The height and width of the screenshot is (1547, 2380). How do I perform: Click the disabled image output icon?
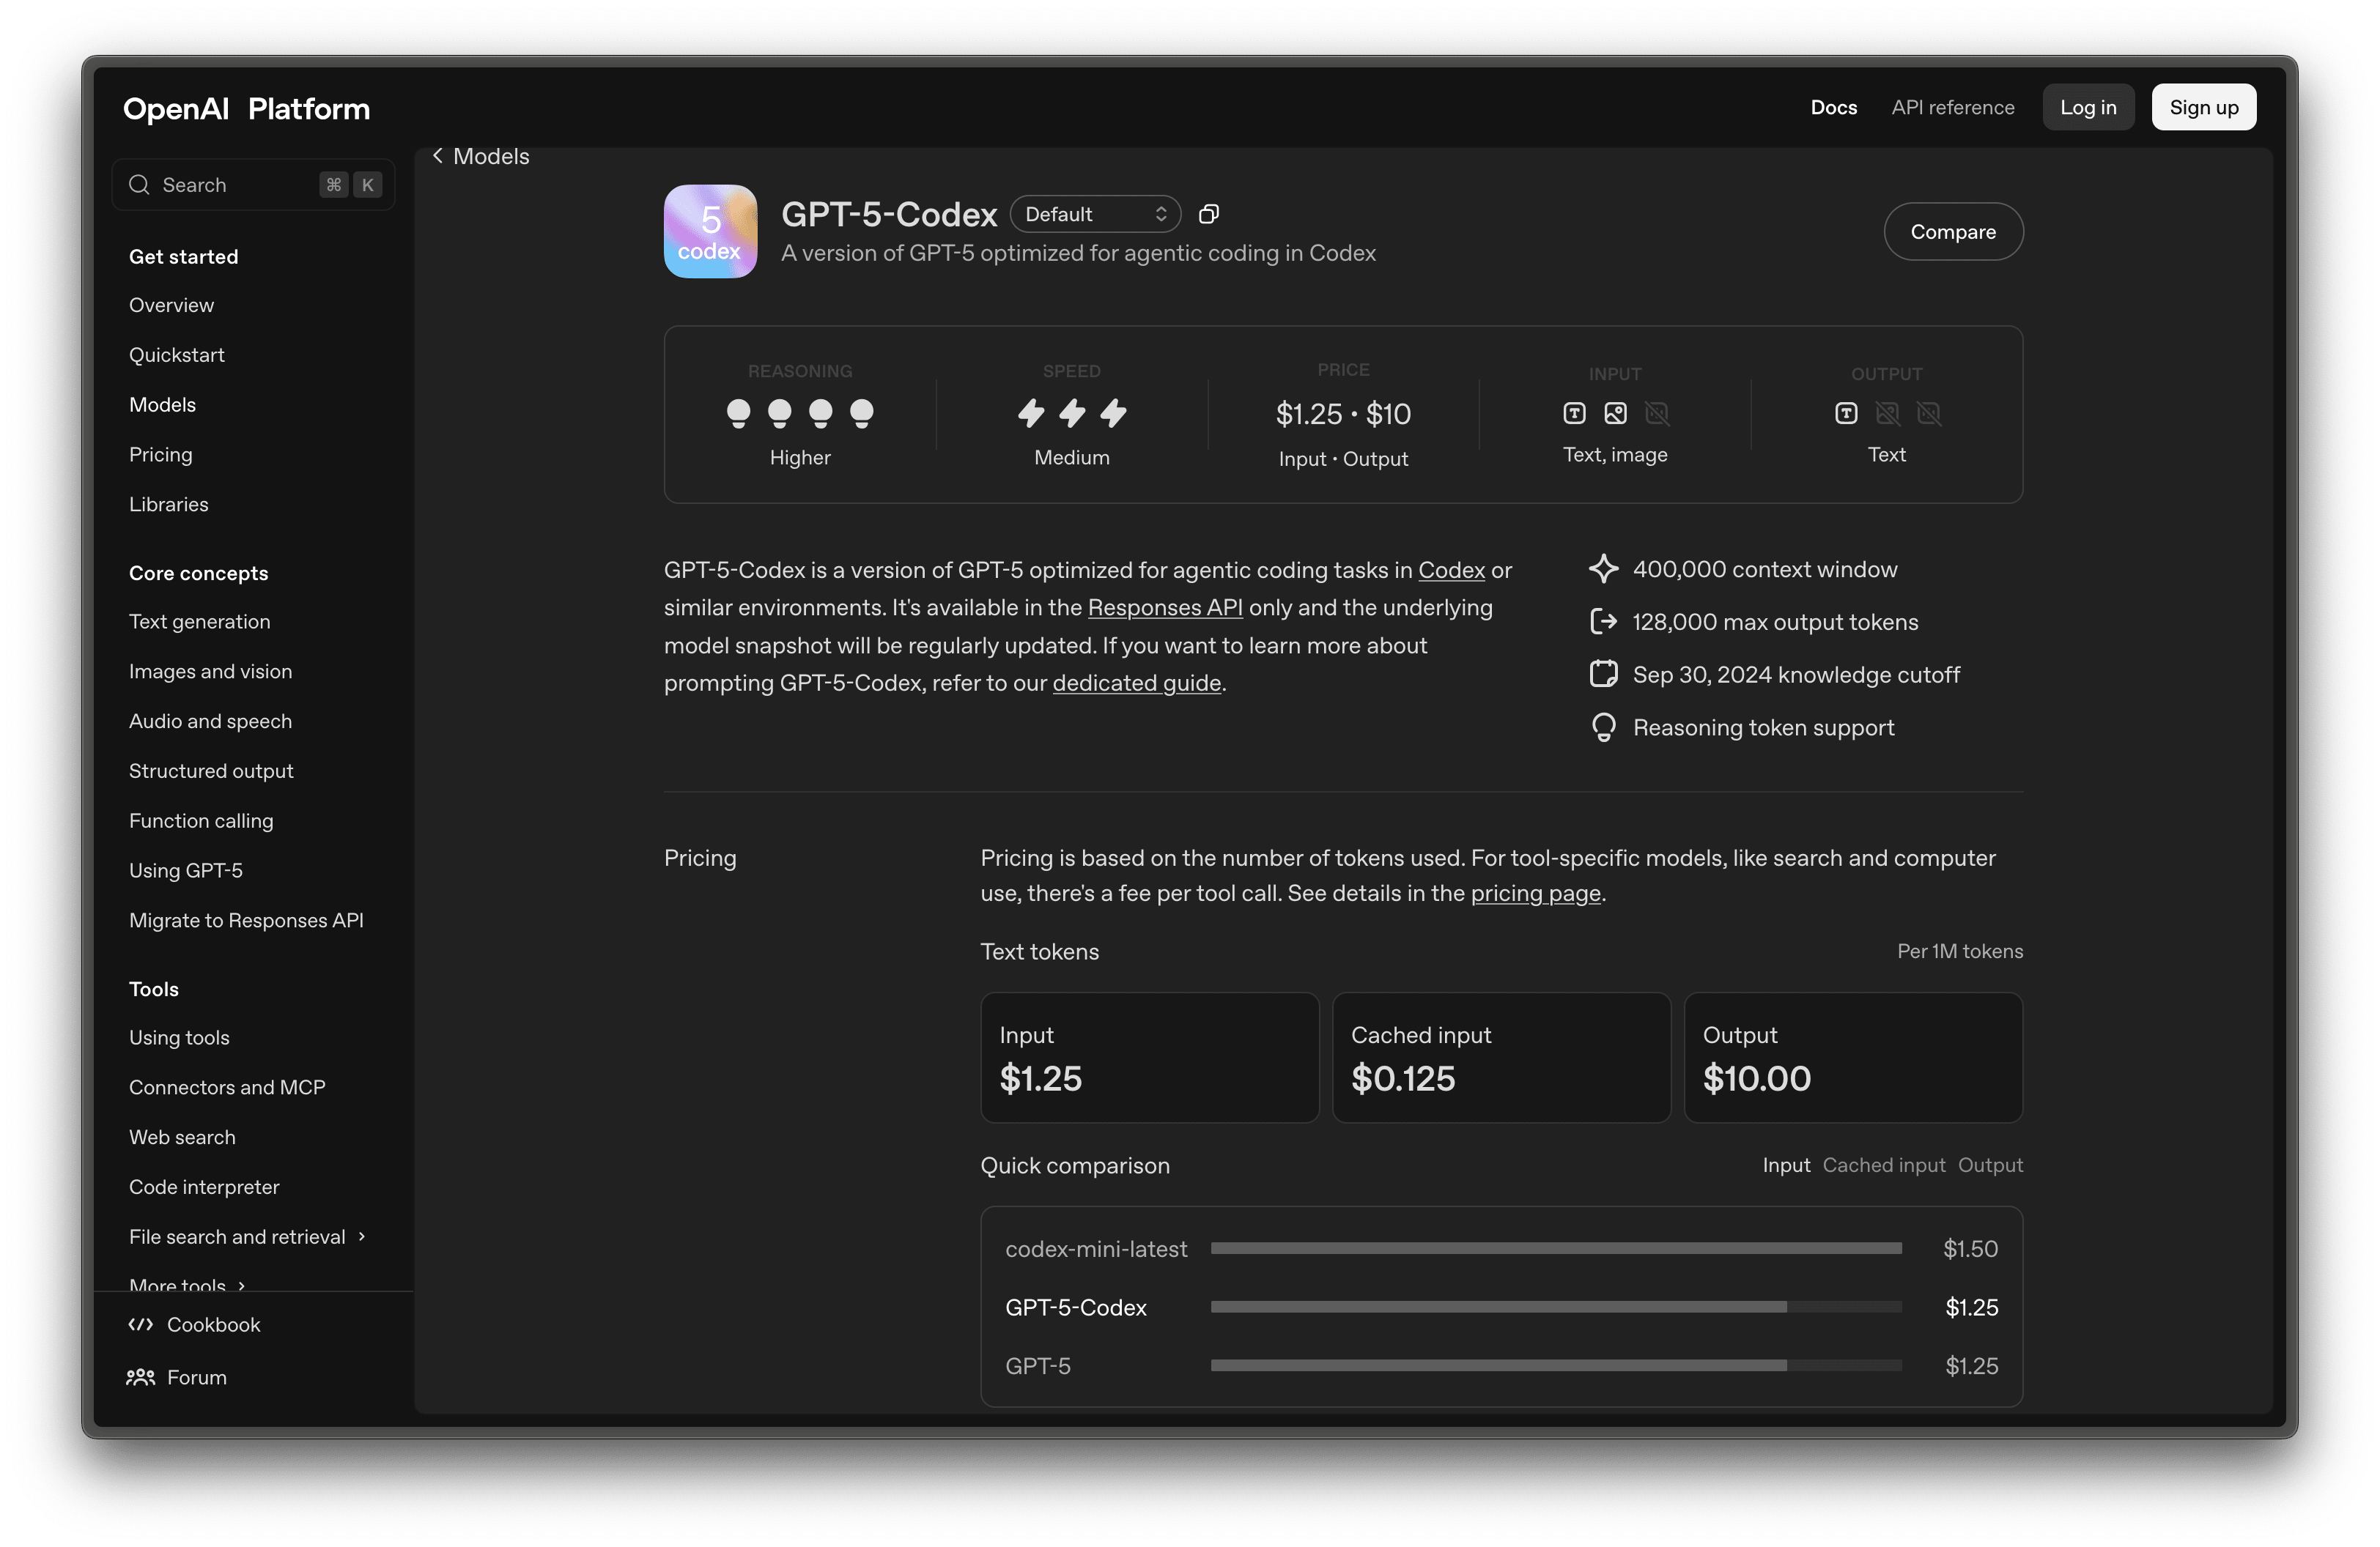pos(1887,412)
